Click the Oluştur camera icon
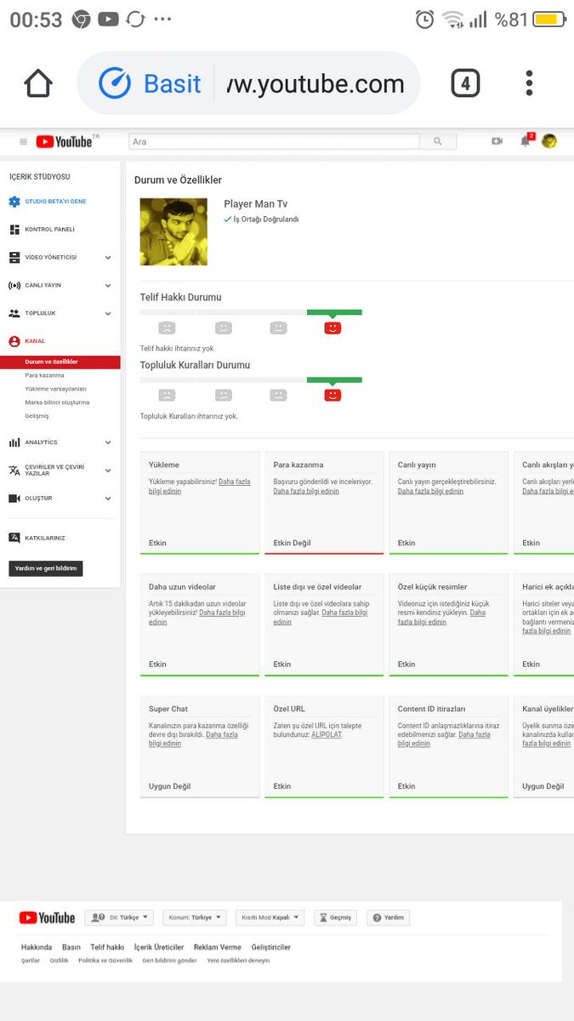This screenshot has height=1021, width=574. pyautogui.click(x=14, y=499)
